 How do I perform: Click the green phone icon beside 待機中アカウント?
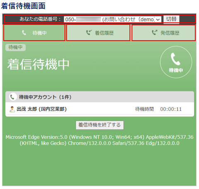13,97
